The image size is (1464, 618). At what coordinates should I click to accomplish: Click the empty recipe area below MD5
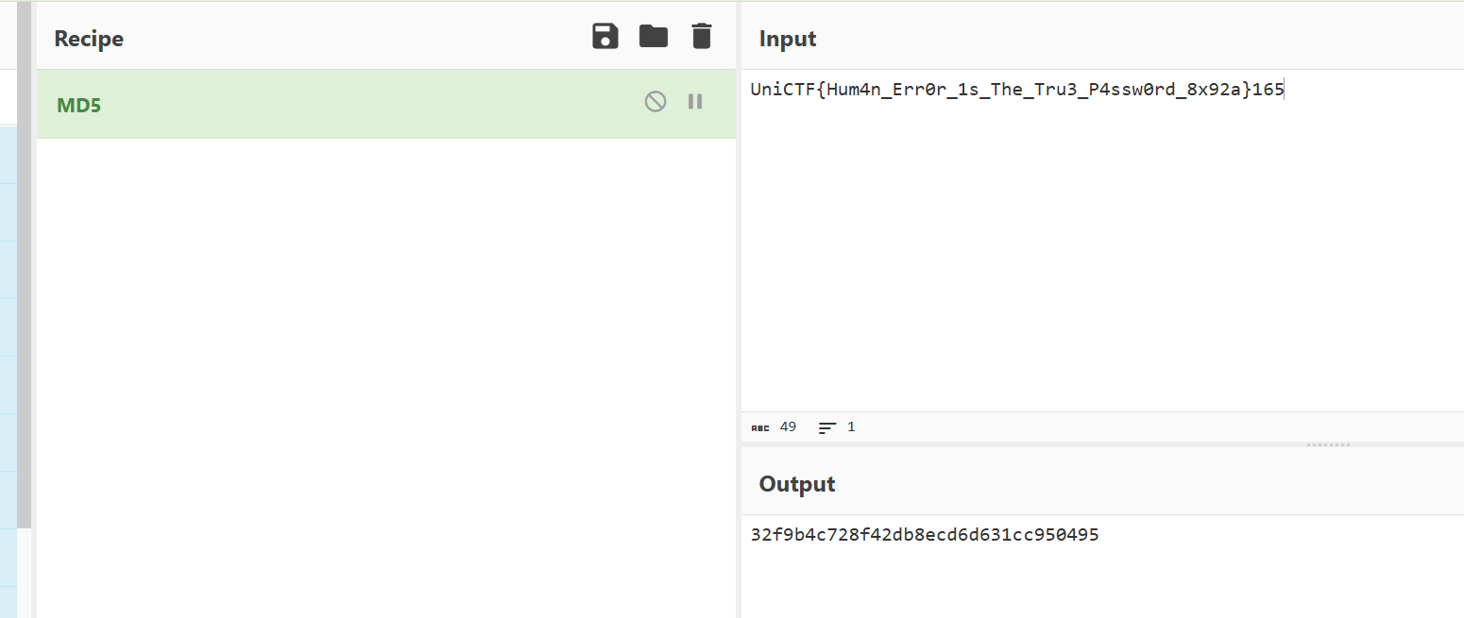coord(385,377)
